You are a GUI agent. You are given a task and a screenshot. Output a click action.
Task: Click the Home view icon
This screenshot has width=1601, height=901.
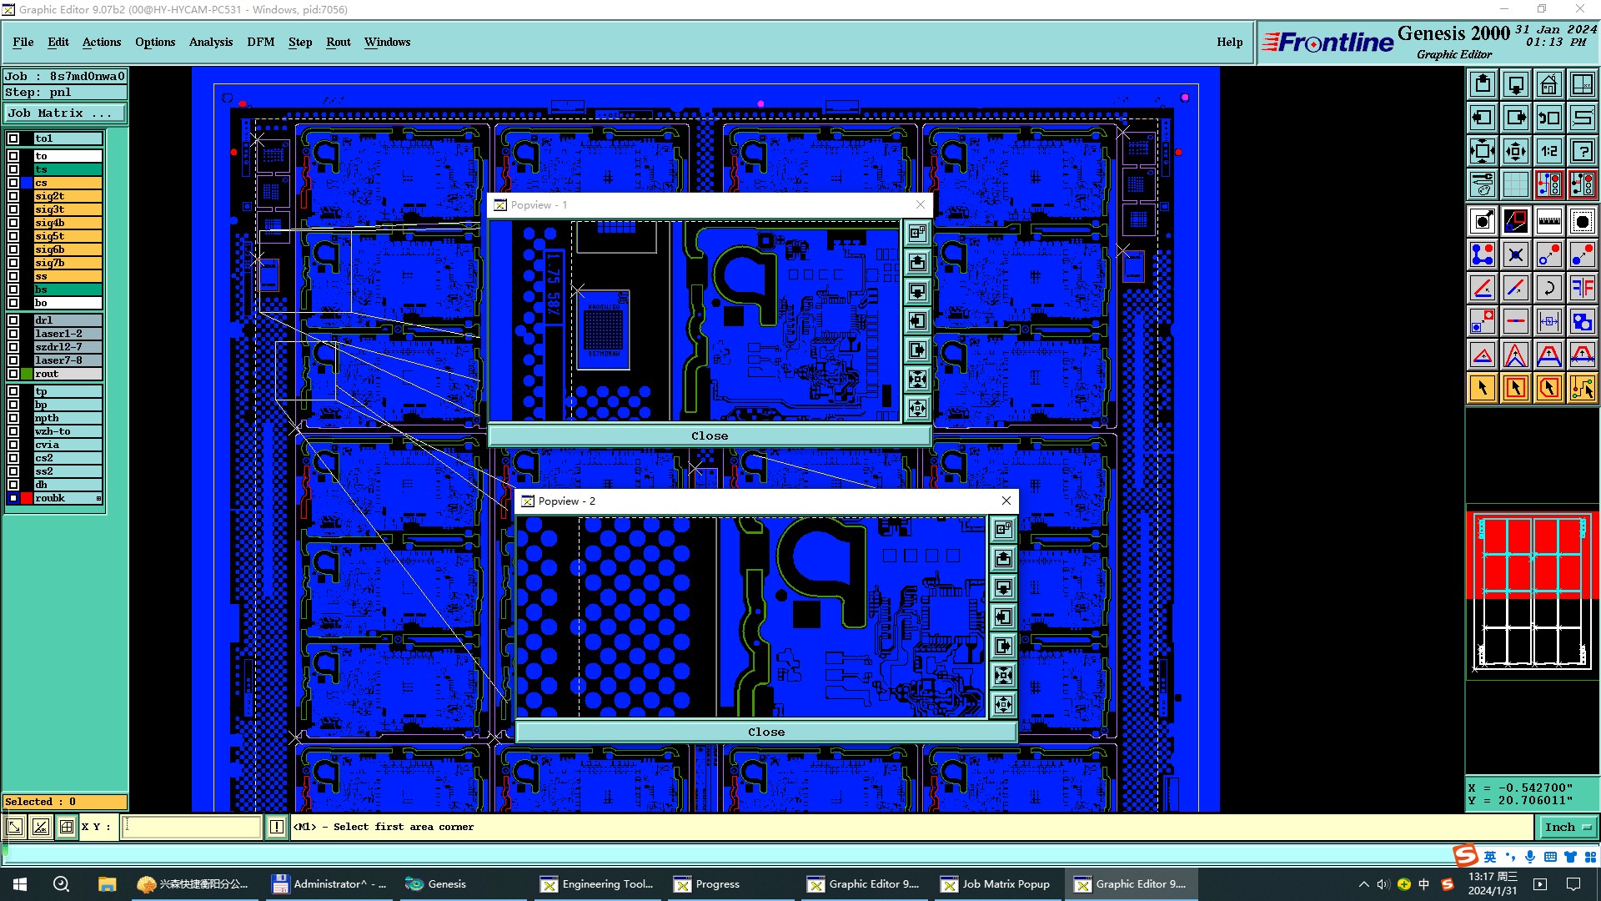[x=1548, y=84]
